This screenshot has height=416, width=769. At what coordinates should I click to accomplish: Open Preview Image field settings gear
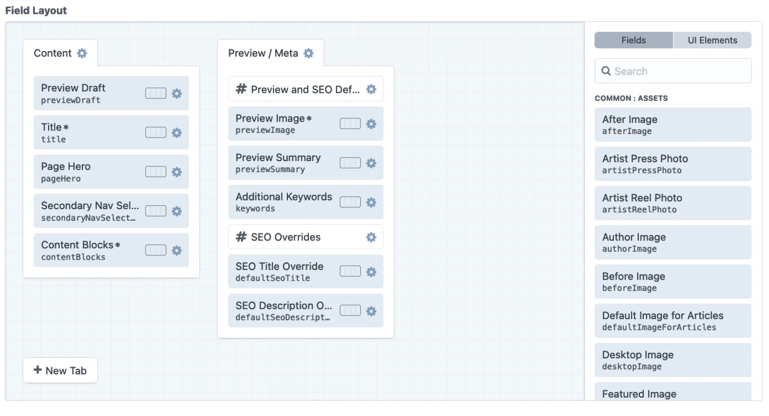371,124
